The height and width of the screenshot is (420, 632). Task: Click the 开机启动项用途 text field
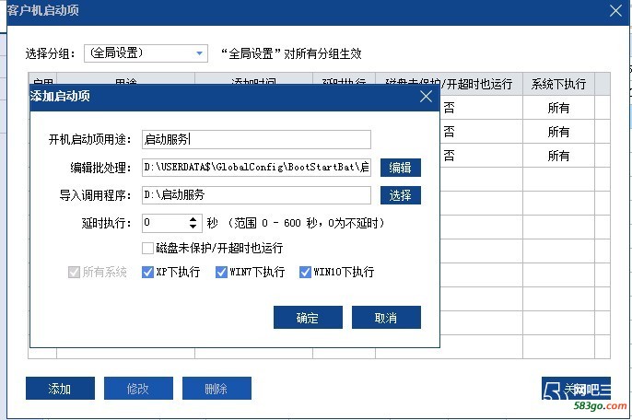[256, 139]
